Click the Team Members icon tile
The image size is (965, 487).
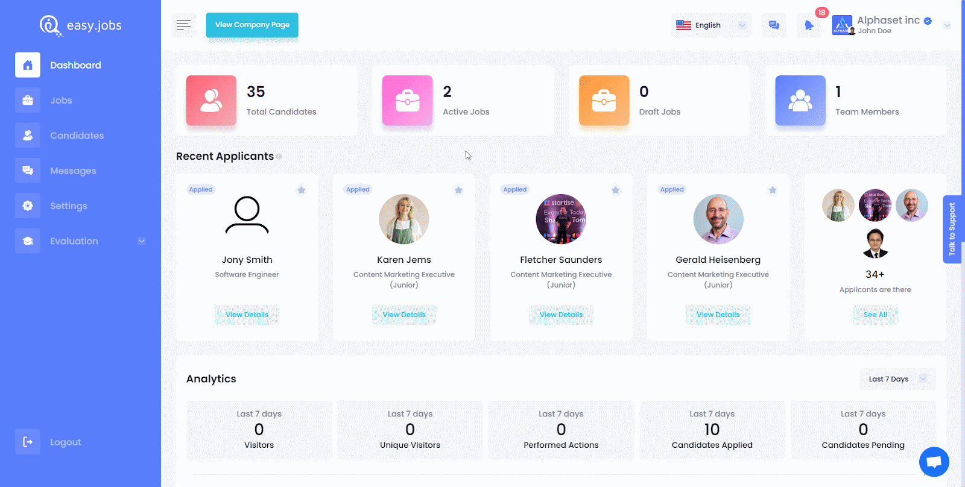800,101
